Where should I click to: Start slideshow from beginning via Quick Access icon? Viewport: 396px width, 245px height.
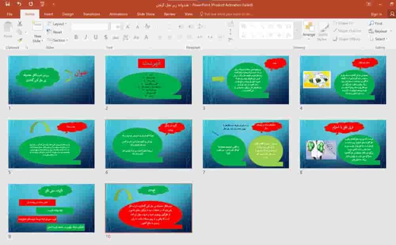click(42, 4)
